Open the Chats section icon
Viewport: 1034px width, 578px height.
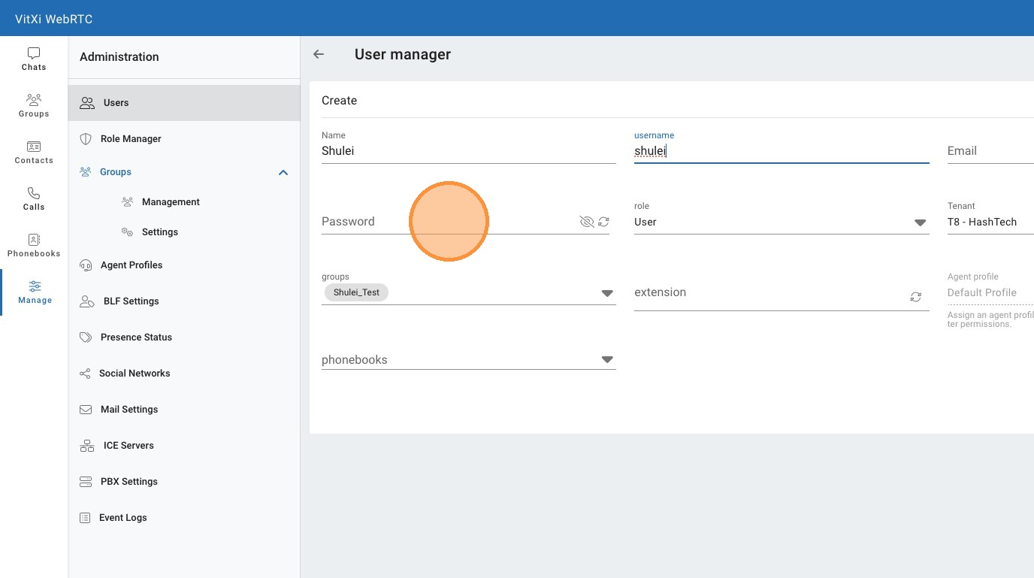coord(34,59)
